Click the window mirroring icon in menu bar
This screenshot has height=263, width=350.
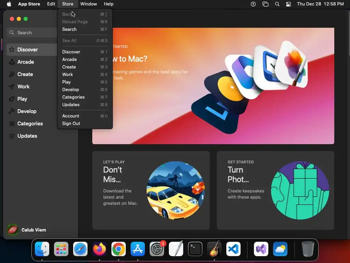(265, 4)
